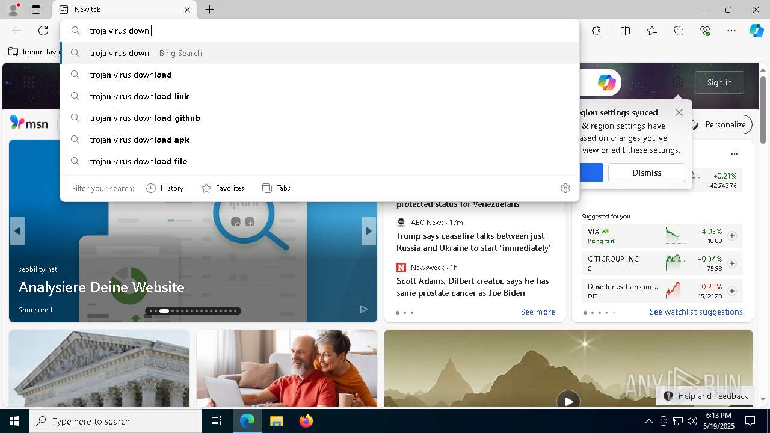
Task: Click See more news link
Action: [x=538, y=312]
